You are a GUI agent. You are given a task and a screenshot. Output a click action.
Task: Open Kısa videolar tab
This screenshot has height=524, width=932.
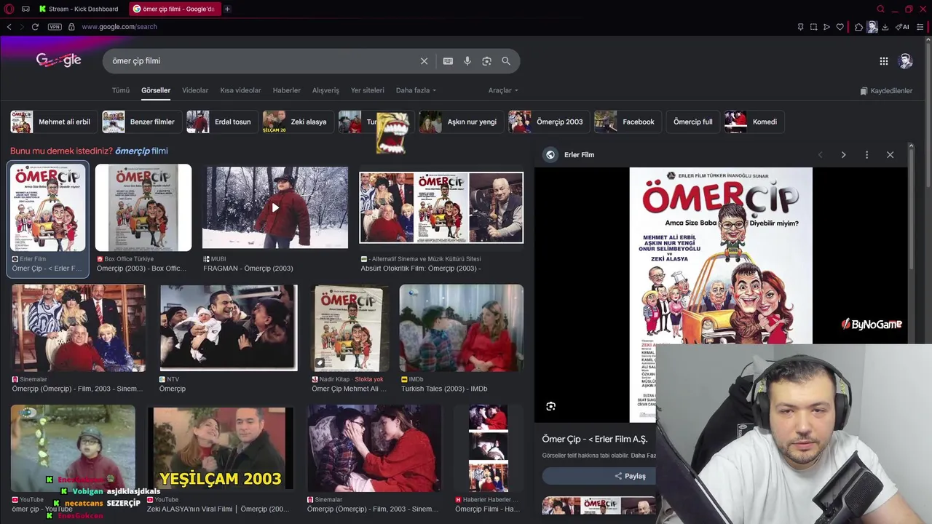[x=240, y=90]
